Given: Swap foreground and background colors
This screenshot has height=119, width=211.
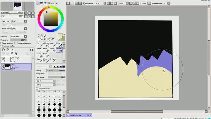Looking at the screenshot, I should pyautogui.click(x=64, y=35).
